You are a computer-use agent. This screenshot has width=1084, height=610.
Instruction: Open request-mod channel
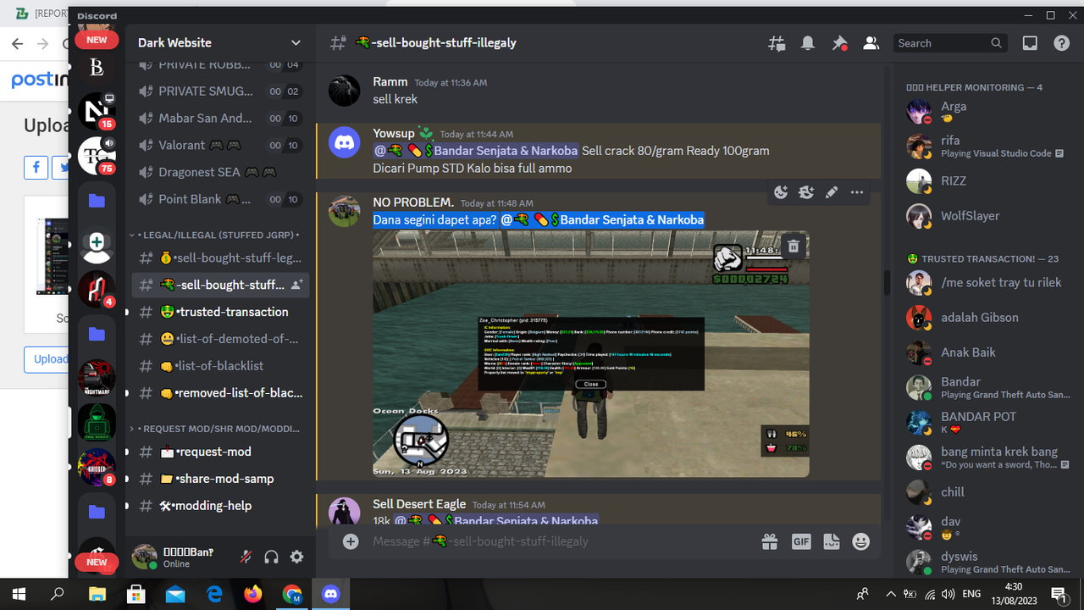220,452
